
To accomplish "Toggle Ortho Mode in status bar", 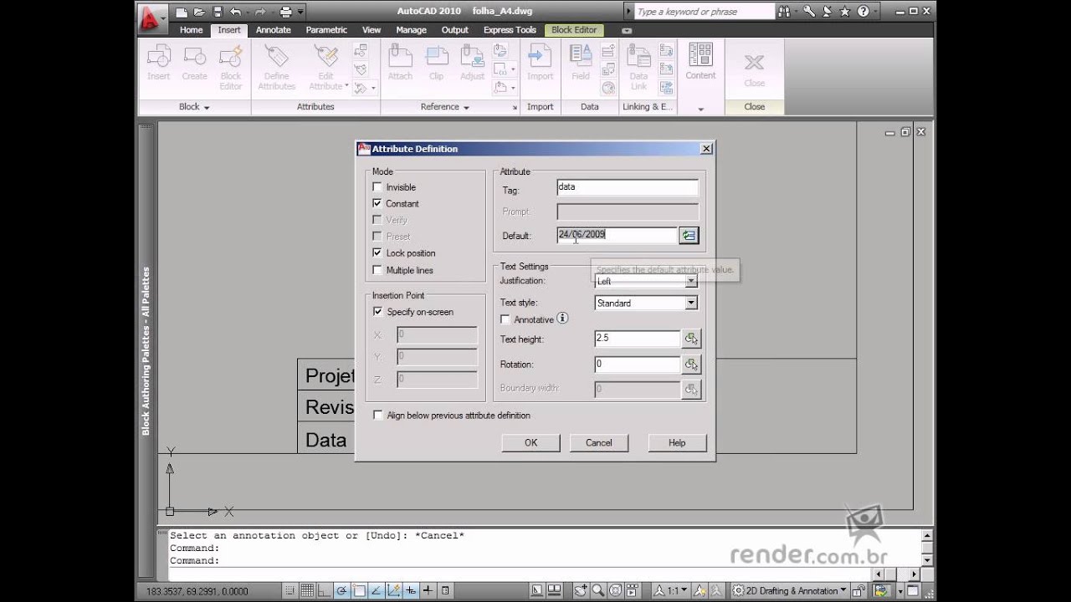I will pyautogui.click(x=325, y=590).
